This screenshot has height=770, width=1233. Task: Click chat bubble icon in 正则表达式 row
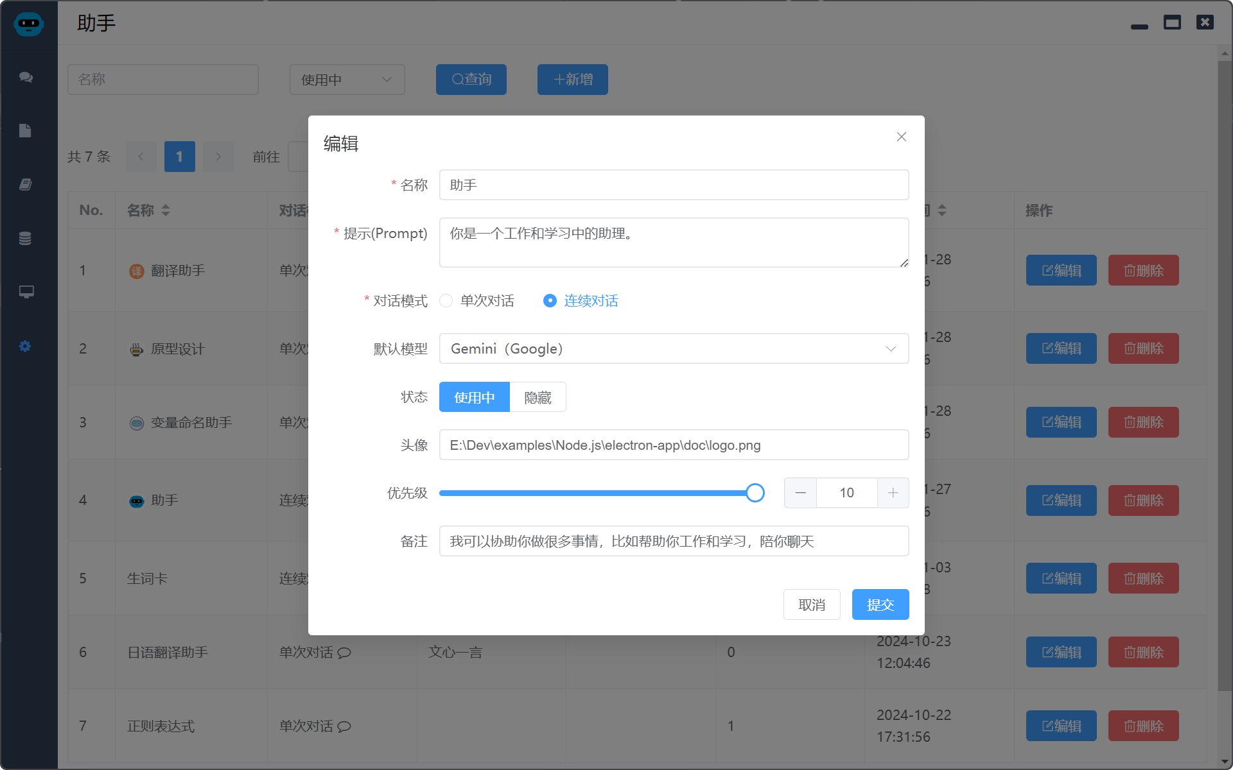(344, 726)
